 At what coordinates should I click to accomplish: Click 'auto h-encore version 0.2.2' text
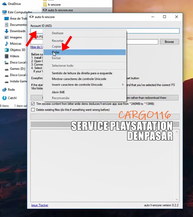pos(161,205)
